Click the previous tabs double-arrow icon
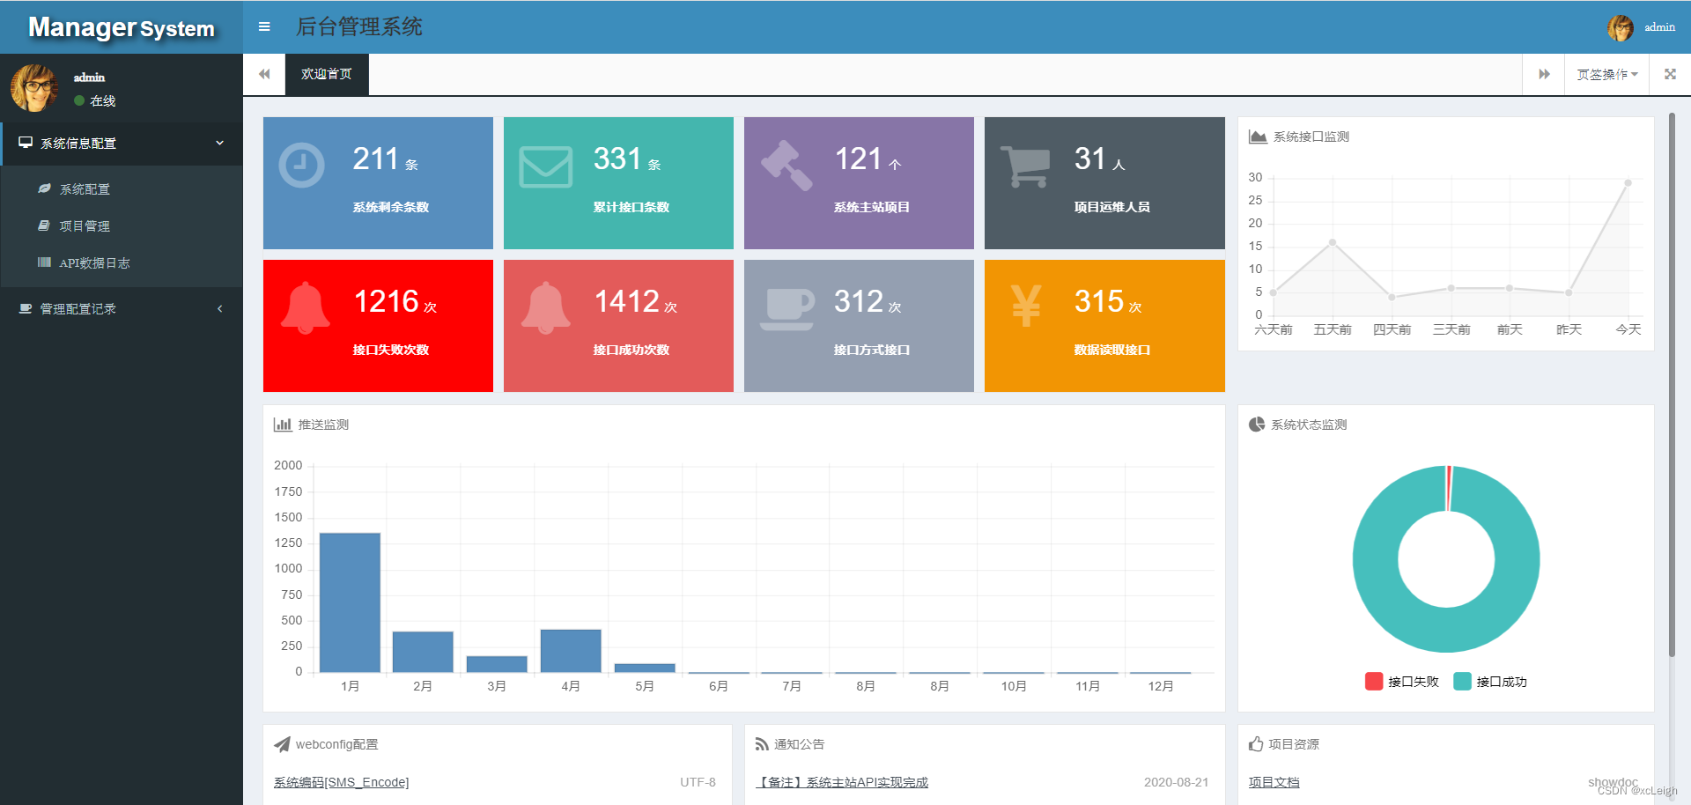 (264, 74)
